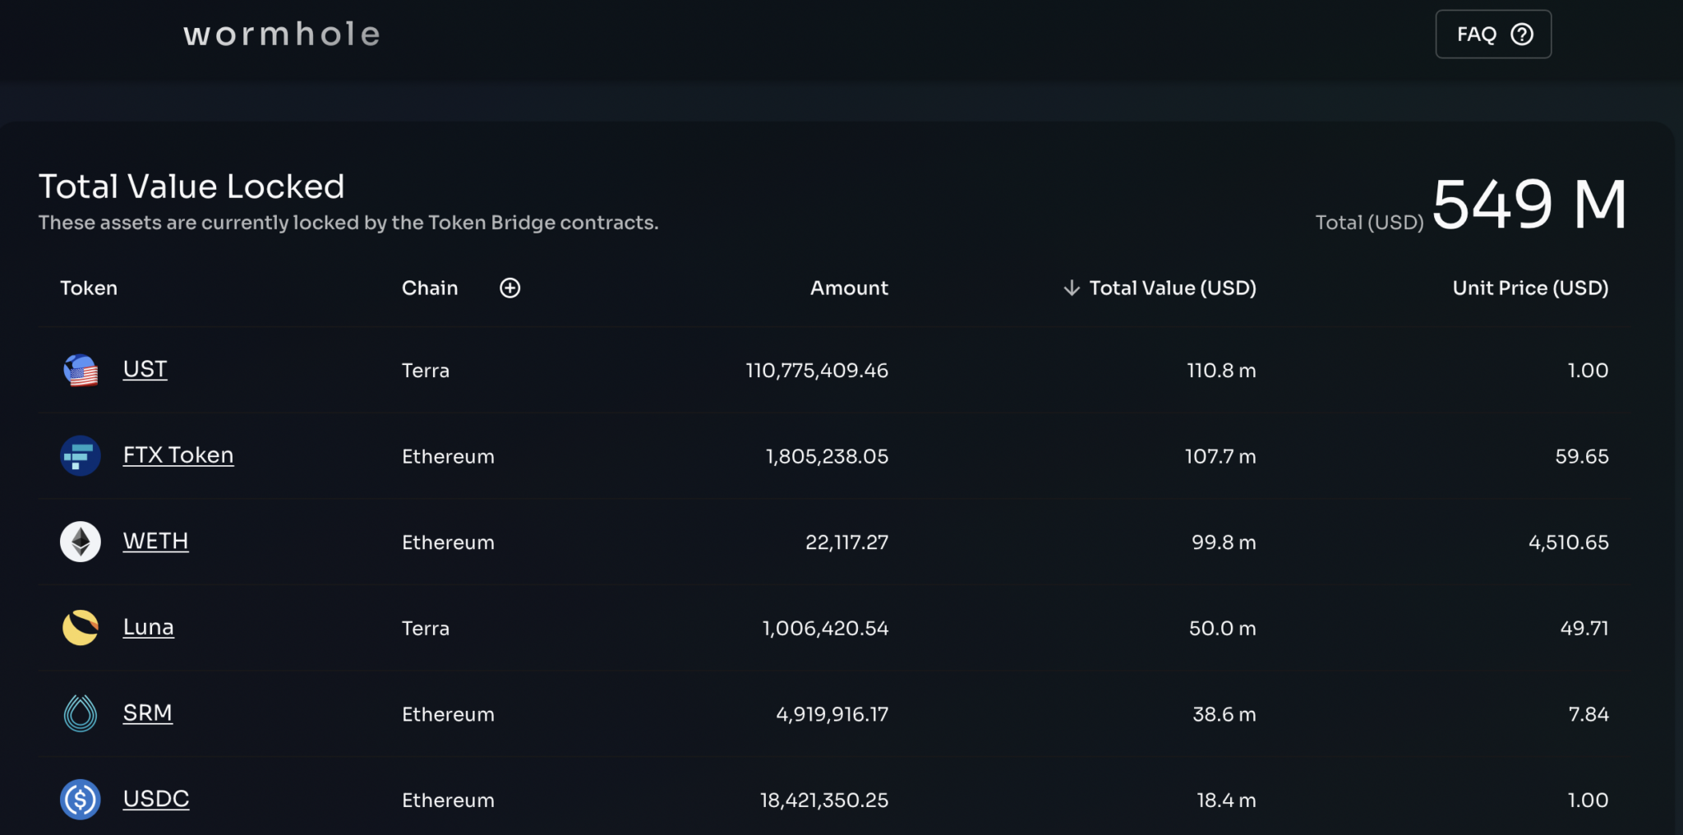Click the 549 M total figure
Image resolution: width=1683 pixels, height=835 pixels.
pos(1529,205)
